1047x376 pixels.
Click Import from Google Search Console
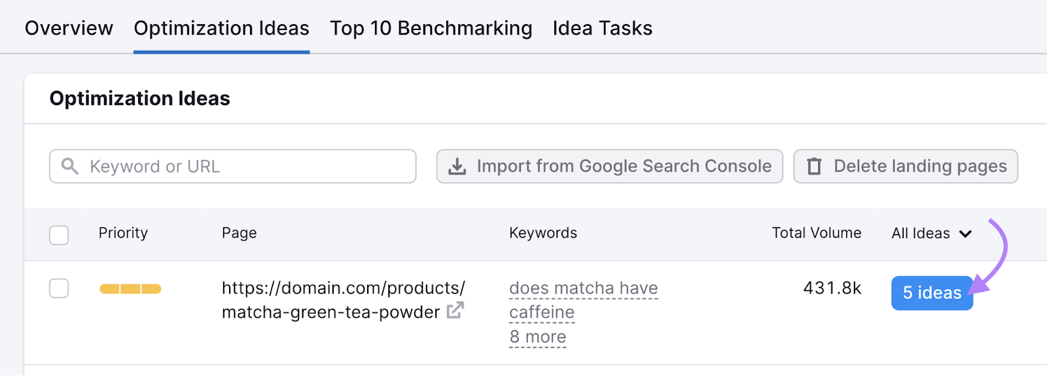coord(609,167)
